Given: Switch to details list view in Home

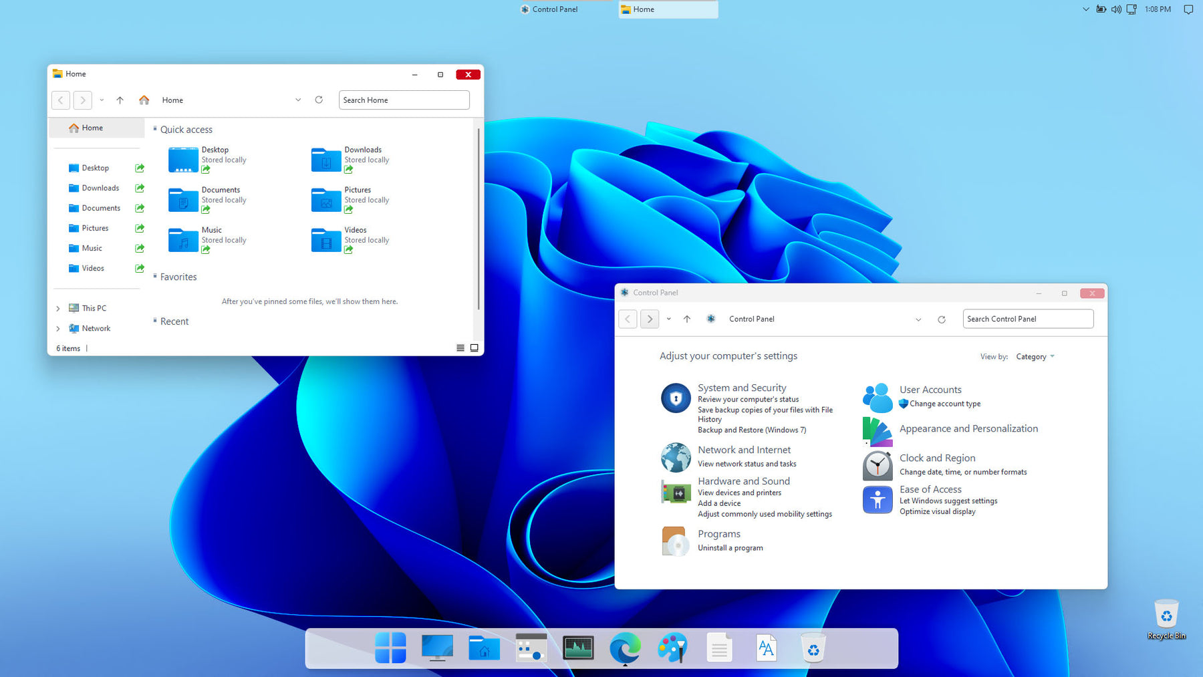Looking at the screenshot, I should point(460,348).
